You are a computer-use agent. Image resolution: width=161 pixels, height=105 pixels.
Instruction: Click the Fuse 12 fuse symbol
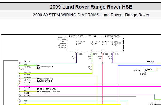[102, 43]
